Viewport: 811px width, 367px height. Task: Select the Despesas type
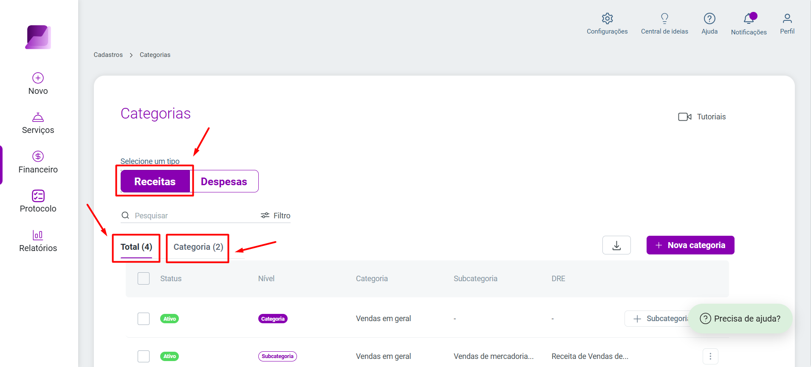tap(224, 181)
